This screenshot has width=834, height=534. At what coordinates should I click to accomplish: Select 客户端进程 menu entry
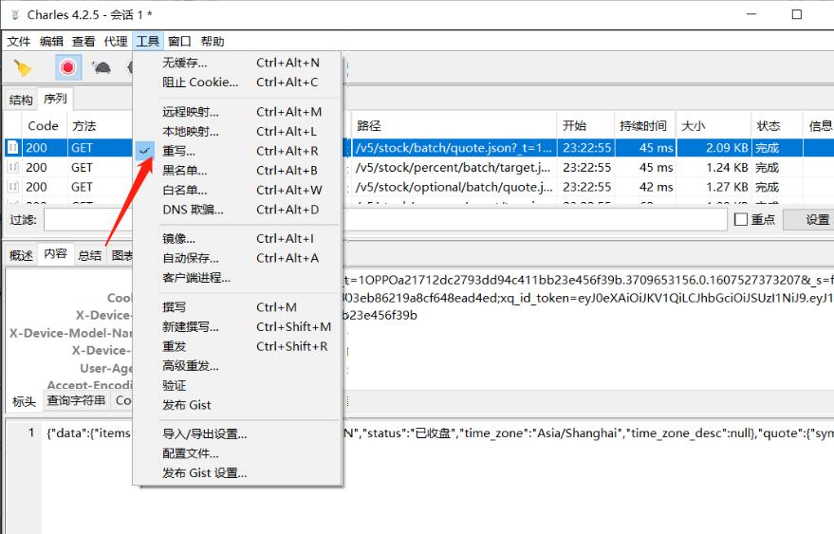point(237,278)
